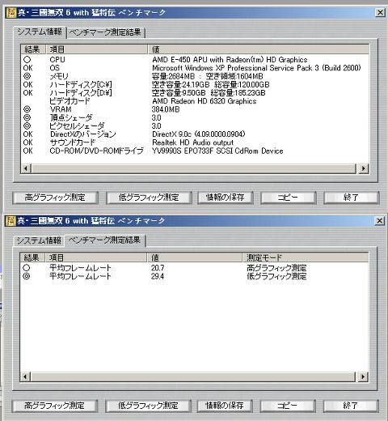Click 測定モード column header
This screenshot has height=421, width=388.
305,257
